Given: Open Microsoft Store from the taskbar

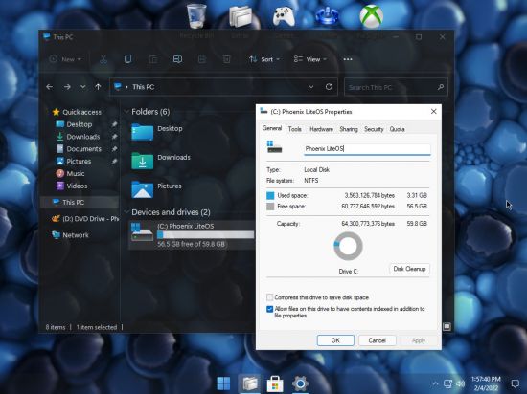Looking at the screenshot, I should point(275,383).
